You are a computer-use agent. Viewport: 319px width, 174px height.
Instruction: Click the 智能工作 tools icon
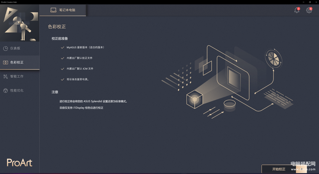pyautogui.click(x=5, y=76)
